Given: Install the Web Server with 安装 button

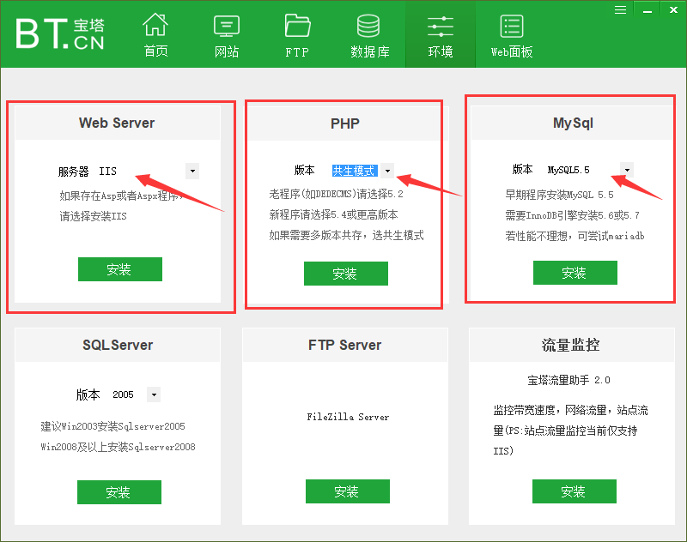Looking at the screenshot, I should (x=120, y=269).
